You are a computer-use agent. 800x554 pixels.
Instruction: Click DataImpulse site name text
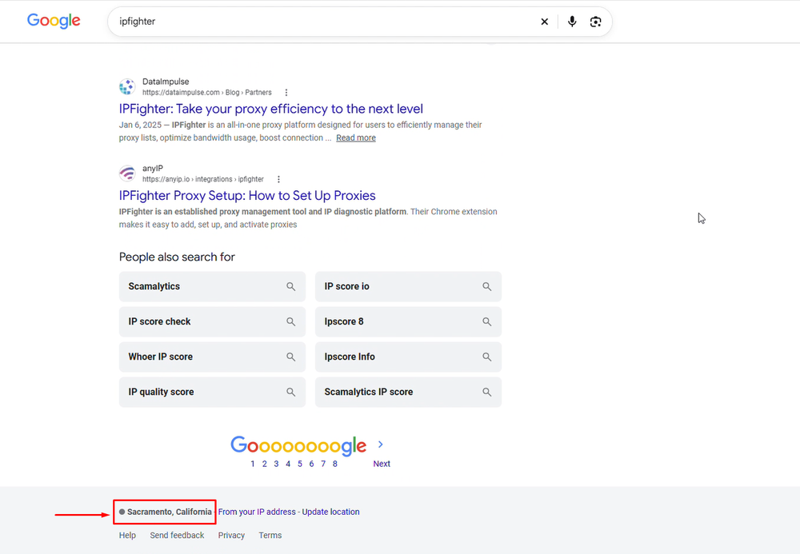pos(166,82)
